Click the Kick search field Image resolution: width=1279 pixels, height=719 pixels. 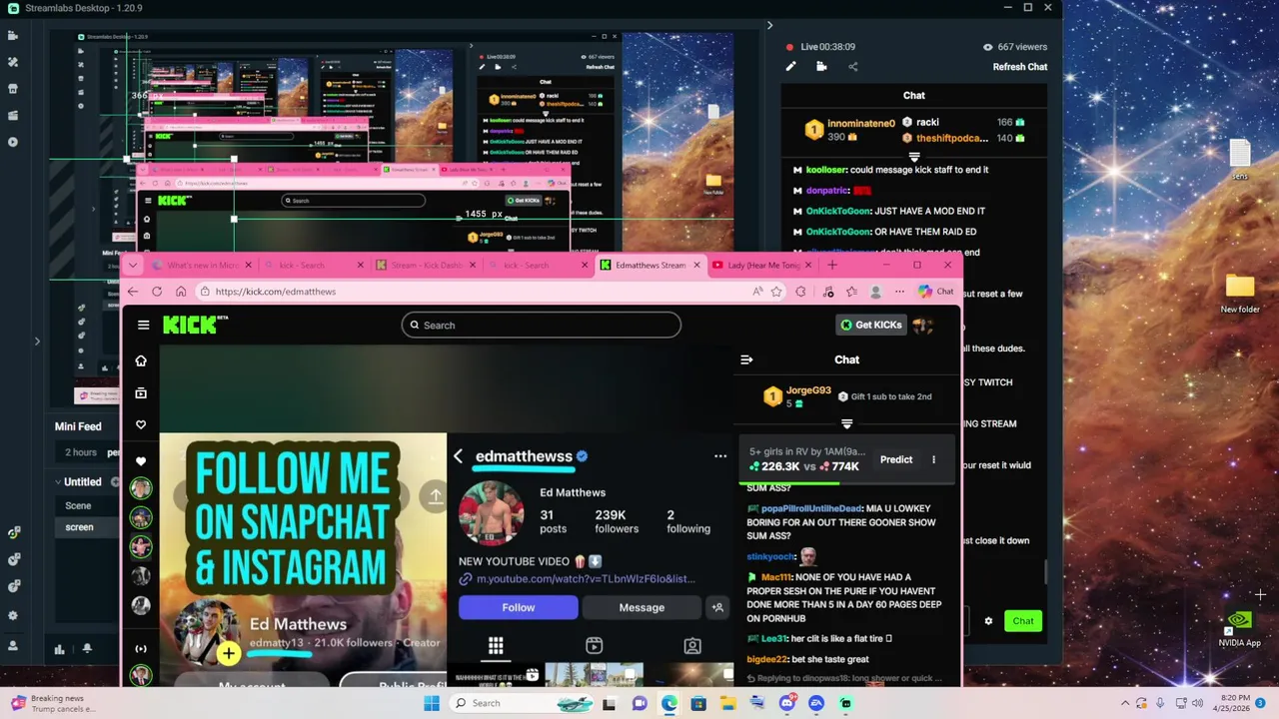click(542, 325)
